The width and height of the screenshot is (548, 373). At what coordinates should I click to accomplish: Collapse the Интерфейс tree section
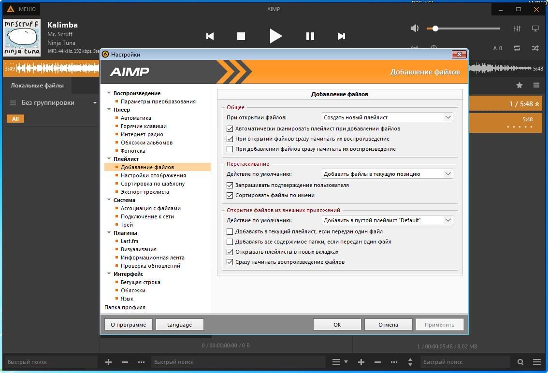(x=109, y=274)
